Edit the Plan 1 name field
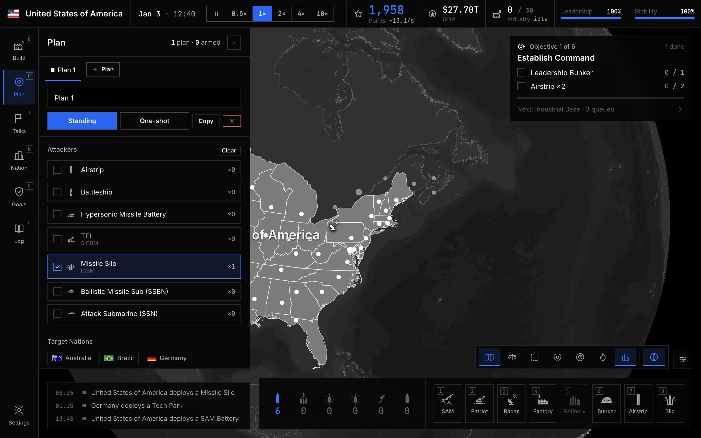The width and height of the screenshot is (701, 438). pos(144,98)
